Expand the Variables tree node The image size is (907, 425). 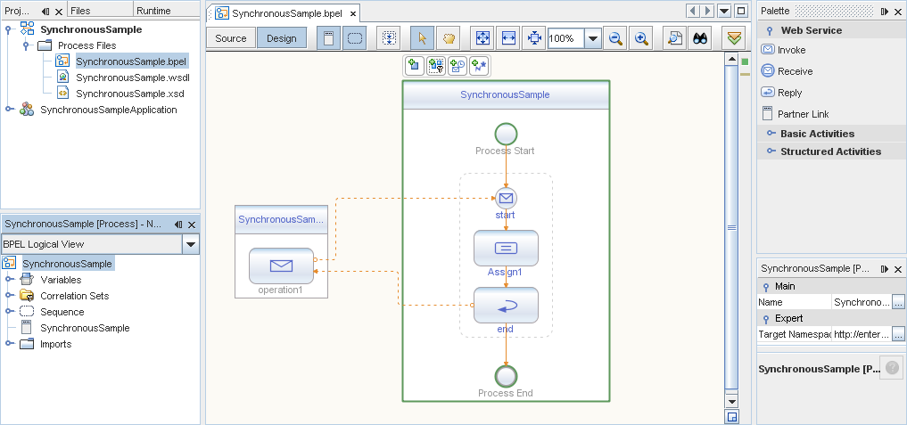point(10,280)
